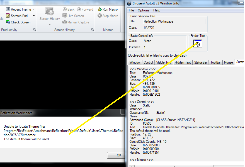Select the Summary tab
This screenshot has width=245, height=167.
coord(240,62)
